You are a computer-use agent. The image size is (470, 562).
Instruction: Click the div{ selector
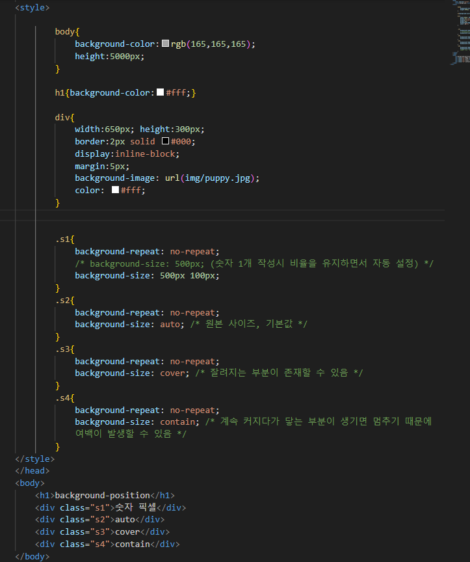[x=65, y=117]
